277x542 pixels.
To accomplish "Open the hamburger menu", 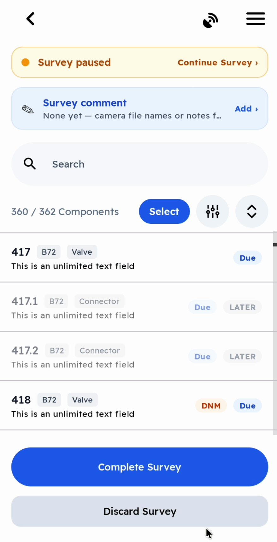I will point(256,19).
